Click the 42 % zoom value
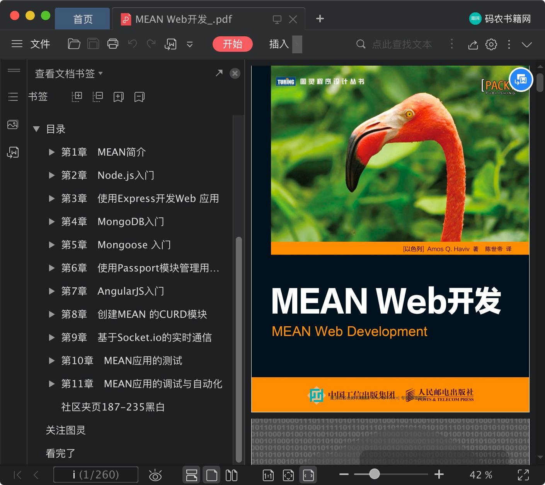This screenshot has width=545, height=485. point(481,475)
